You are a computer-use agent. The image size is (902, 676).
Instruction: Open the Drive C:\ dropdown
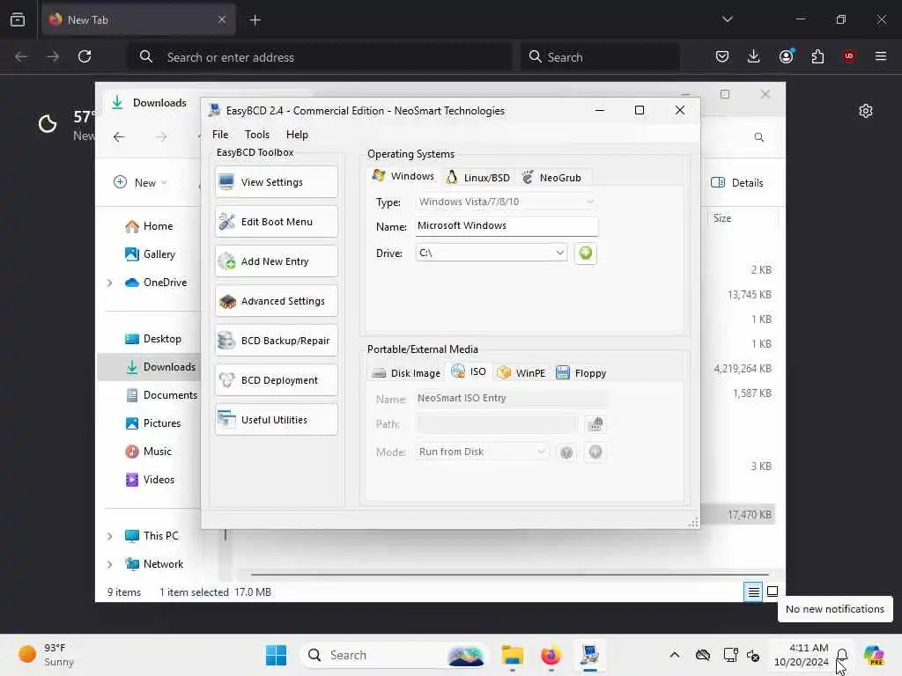click(492, 253)
